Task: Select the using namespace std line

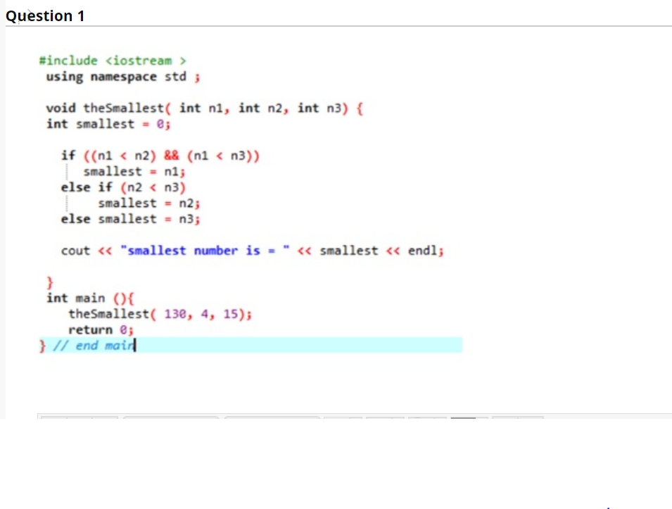Action: 120,77
